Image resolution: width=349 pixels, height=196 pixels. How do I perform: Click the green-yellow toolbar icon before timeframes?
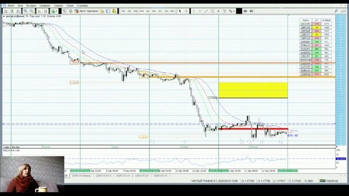pyautogui.click(x=114, y=11)
